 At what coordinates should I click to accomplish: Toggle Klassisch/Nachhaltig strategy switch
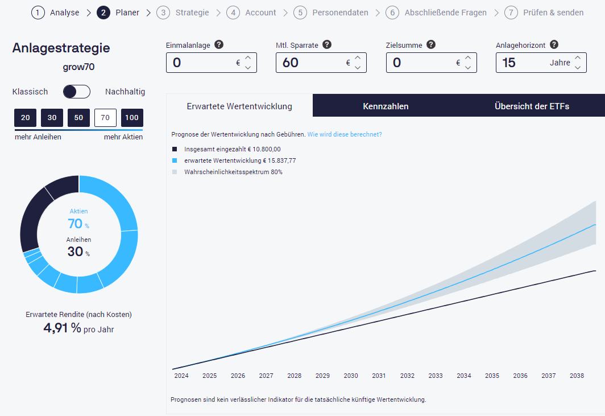pyautogui.click(x=77, y=92)
